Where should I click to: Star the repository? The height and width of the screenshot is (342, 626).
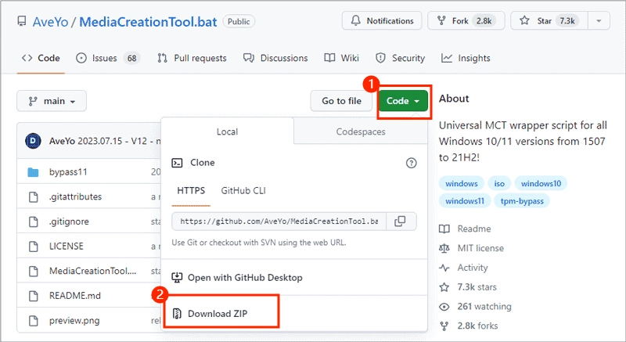549,21
